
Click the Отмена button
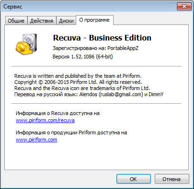tap(172, 179)
